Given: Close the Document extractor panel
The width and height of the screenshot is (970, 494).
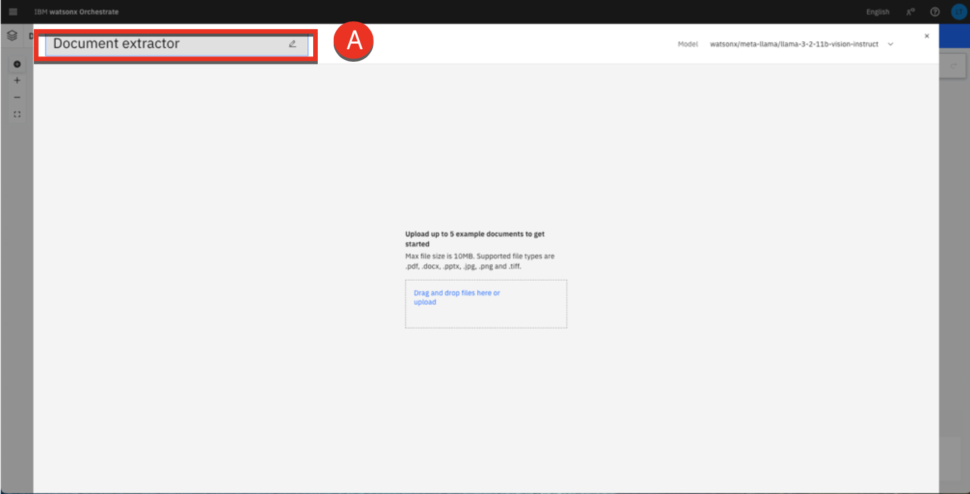Looking at the screenshot, I should pos(927,36).
